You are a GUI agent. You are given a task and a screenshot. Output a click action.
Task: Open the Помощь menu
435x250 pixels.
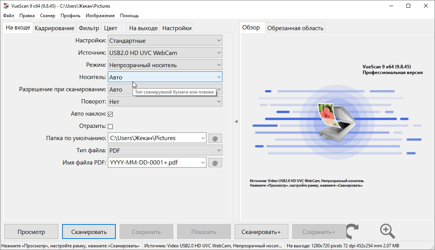point(129,16)
